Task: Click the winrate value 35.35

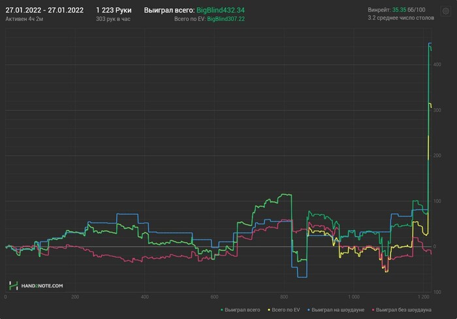Action: pyautogui.click(x=399, y=10)
